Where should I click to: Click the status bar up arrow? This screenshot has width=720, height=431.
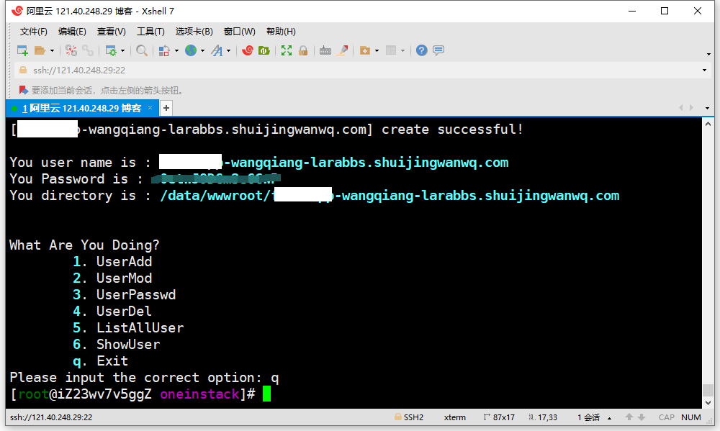click(x=629, y=417)
